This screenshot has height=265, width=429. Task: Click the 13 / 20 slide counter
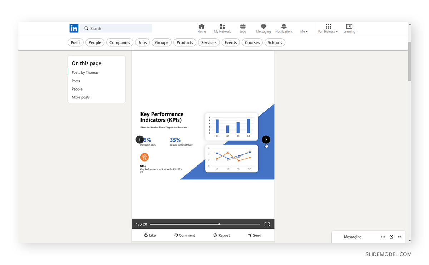[x=141, y=224]
